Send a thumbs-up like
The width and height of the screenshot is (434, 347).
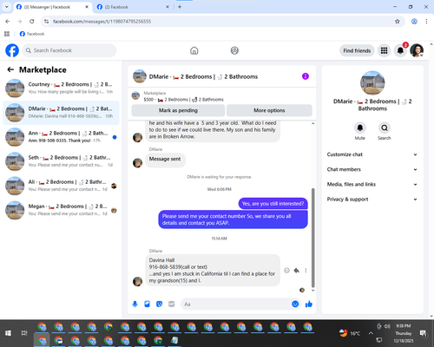(x=309, y=304)
